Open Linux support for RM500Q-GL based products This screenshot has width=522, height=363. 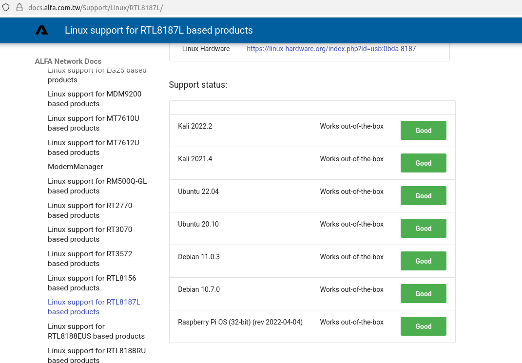(x=97, y=186)
